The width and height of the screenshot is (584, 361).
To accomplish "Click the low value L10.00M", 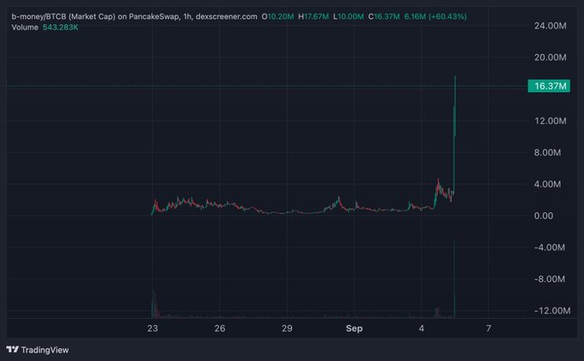I will tap(349, 17).
